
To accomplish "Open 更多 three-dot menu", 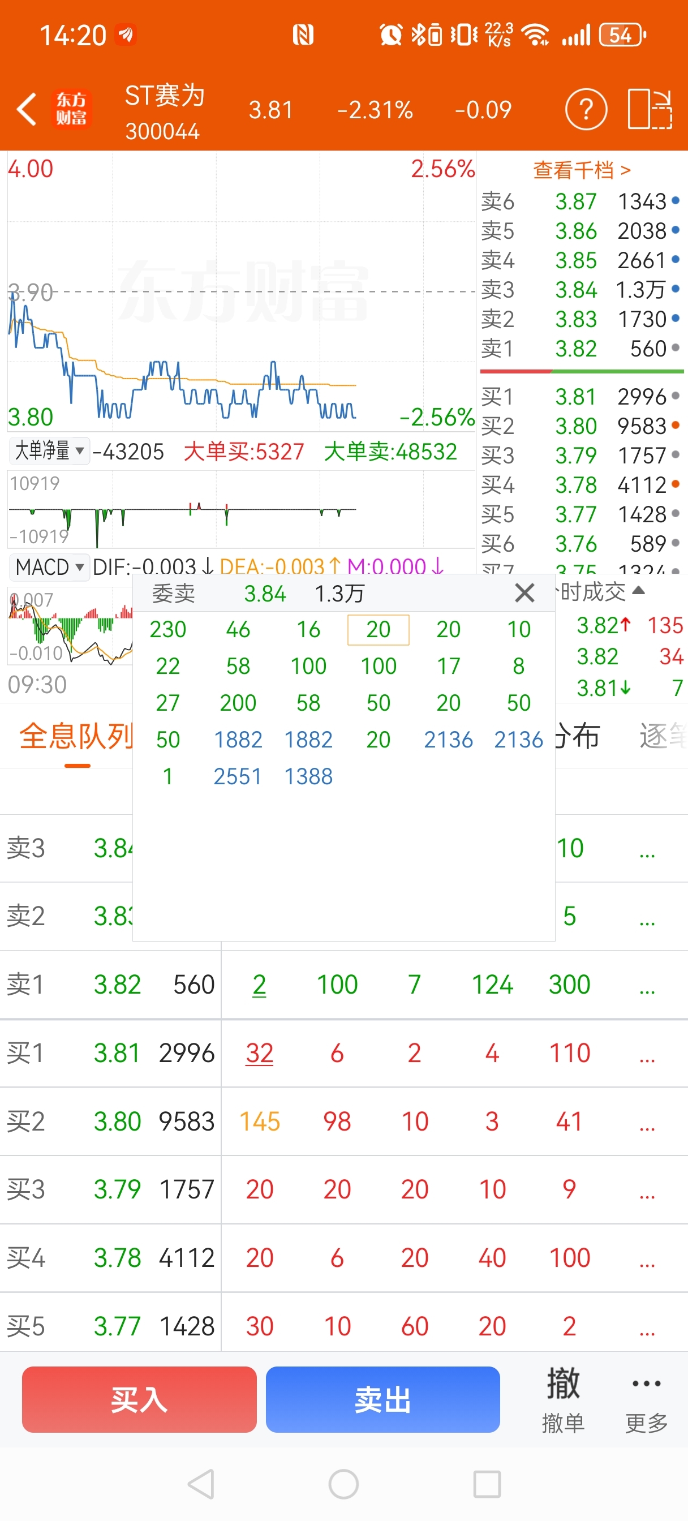I will tap(646, 1399).
